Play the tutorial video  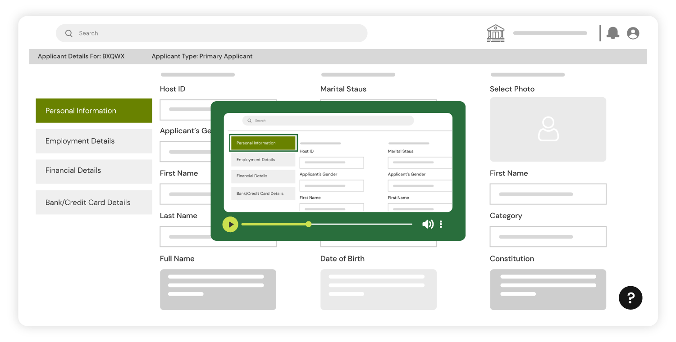tap(230, 224)
